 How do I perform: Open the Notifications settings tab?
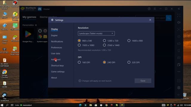coord(57,42)
